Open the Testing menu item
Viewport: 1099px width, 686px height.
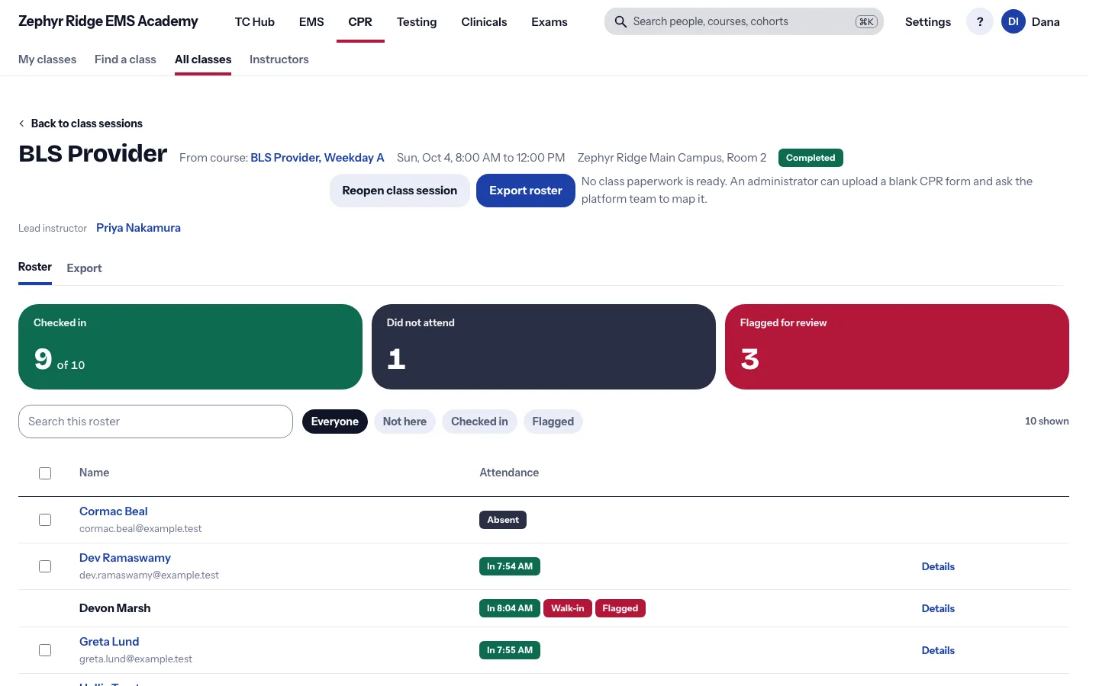pyautogui.click(x=417, y=22)
